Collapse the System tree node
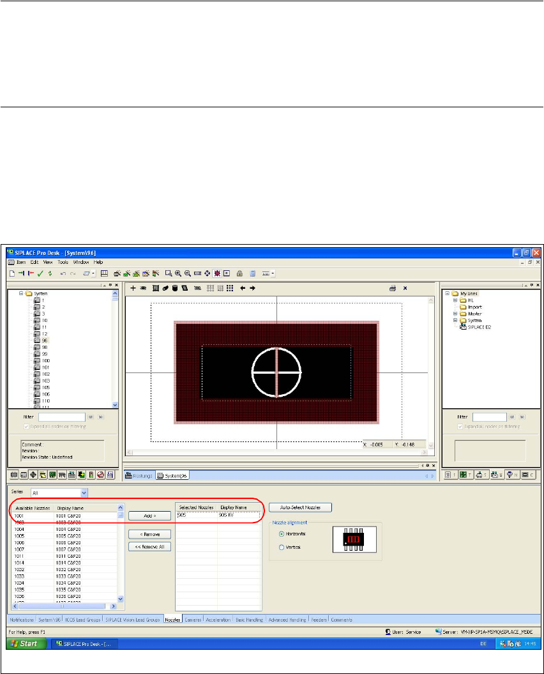Viewport: 544px width, 674px height. [x=20, y=294]
